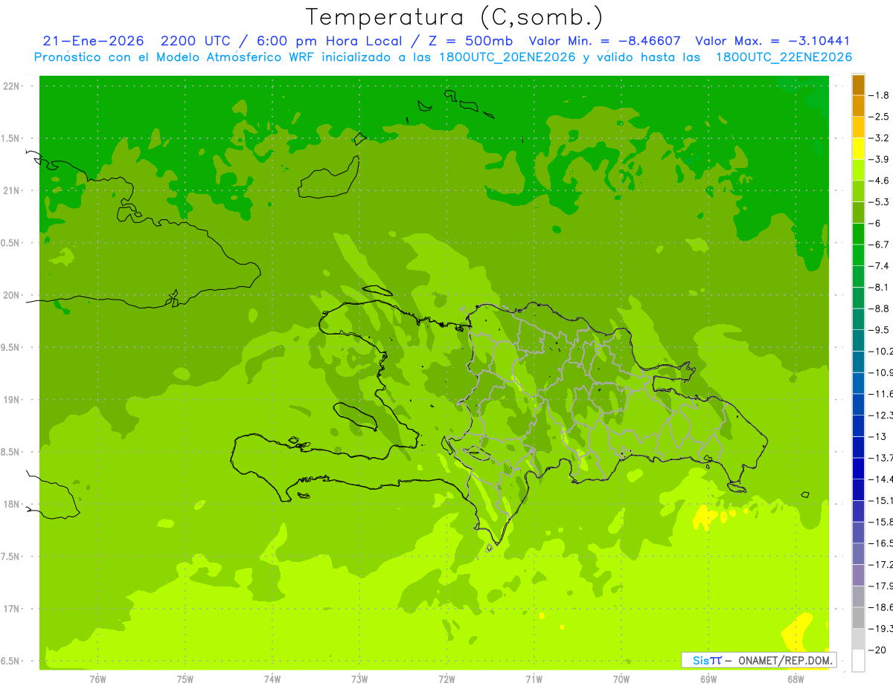Click the "72W" longitude label
The image size is (893, 689).
(x=447, y=678)
